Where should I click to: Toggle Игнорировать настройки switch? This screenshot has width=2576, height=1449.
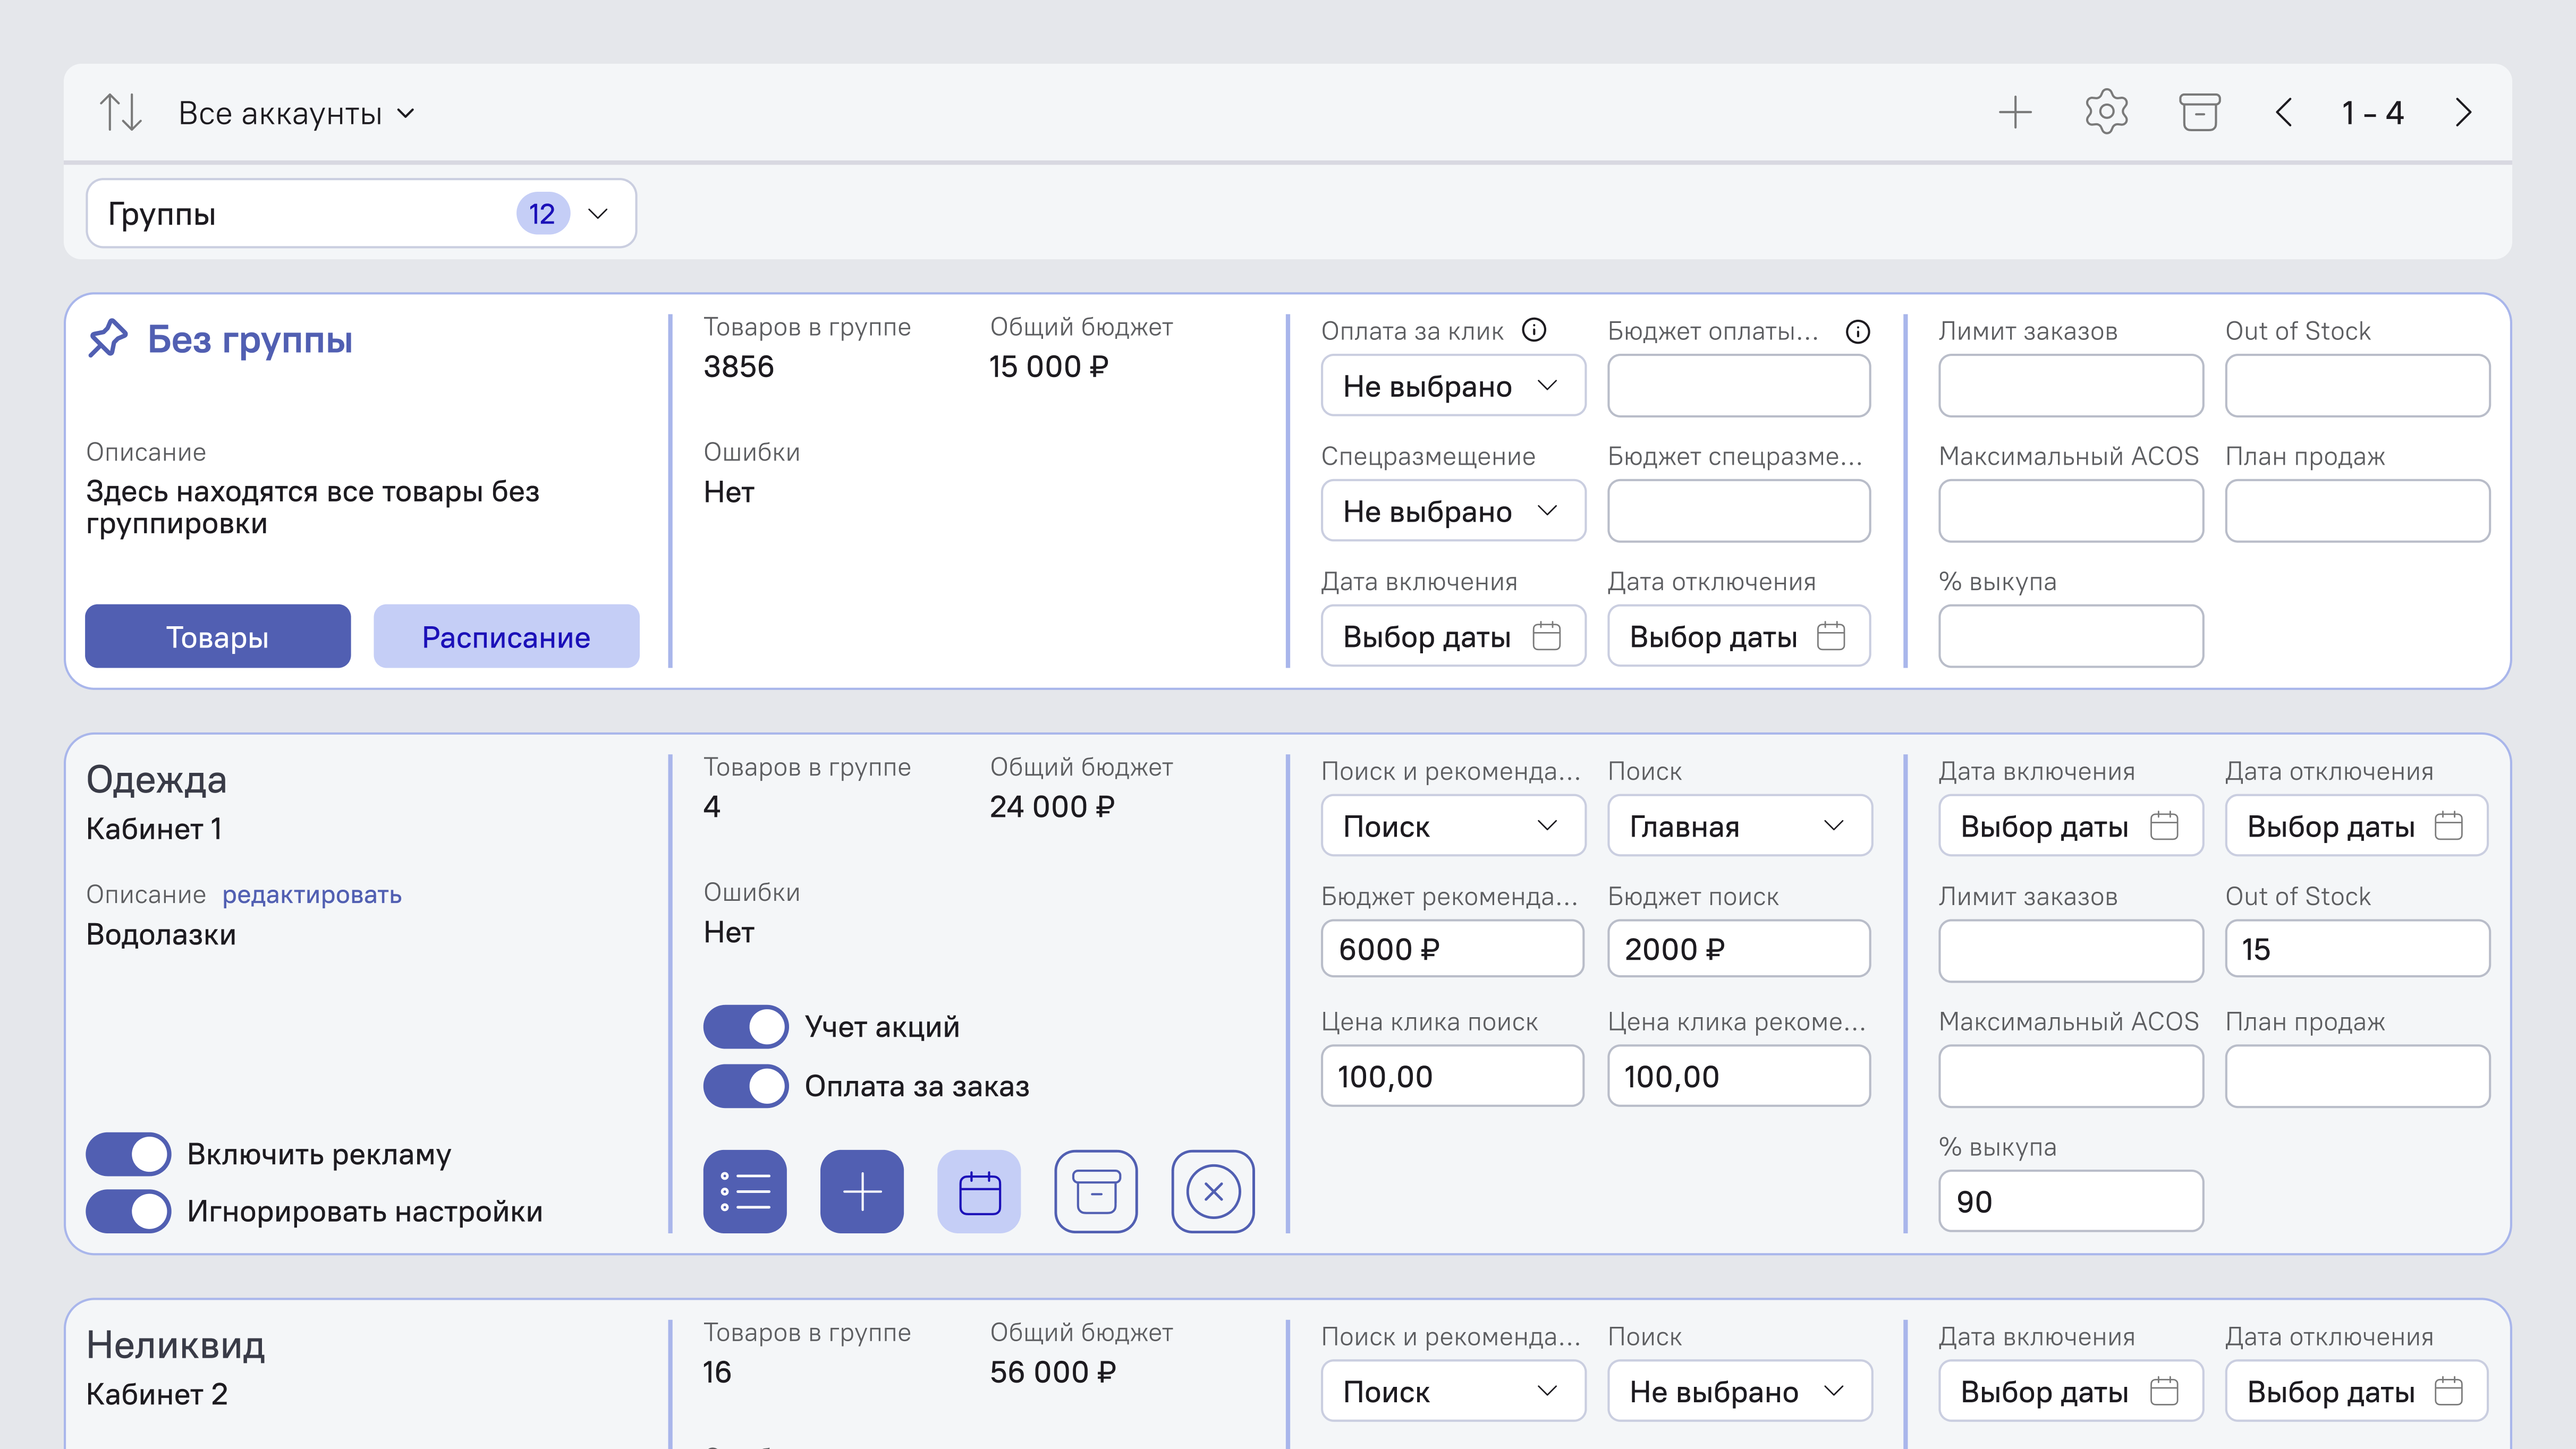pos(128,1211)
